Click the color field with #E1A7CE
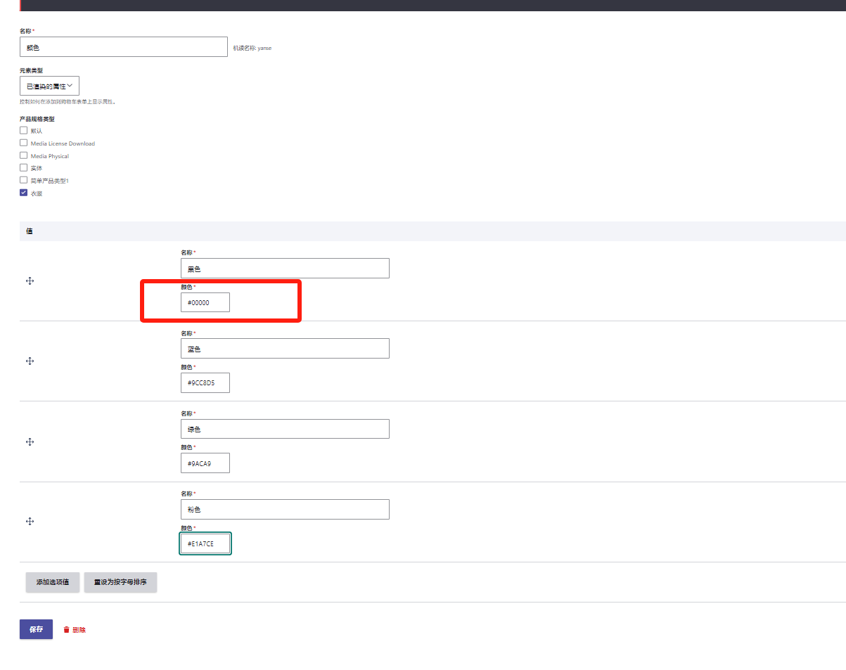The image size is (846, 670). coord(205,543)
